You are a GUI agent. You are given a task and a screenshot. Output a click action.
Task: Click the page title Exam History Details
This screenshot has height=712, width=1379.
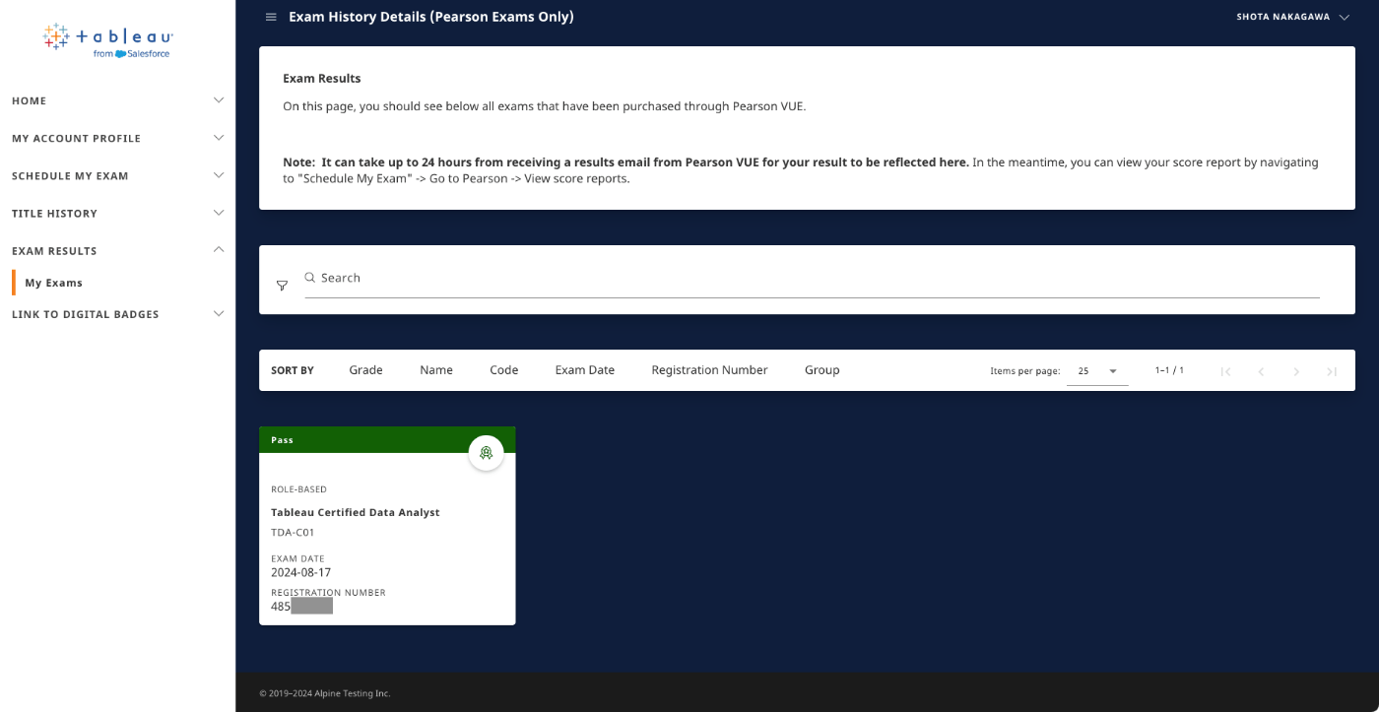(x=431, y=17)
